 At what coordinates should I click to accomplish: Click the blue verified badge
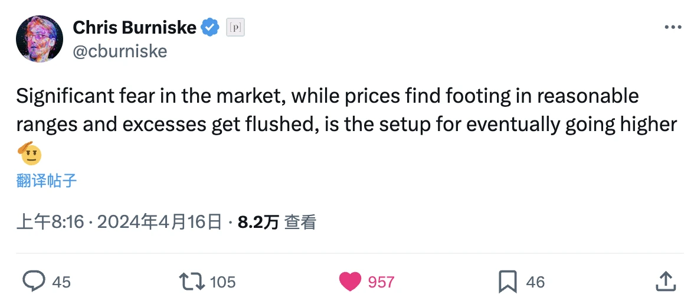(211, 27)
